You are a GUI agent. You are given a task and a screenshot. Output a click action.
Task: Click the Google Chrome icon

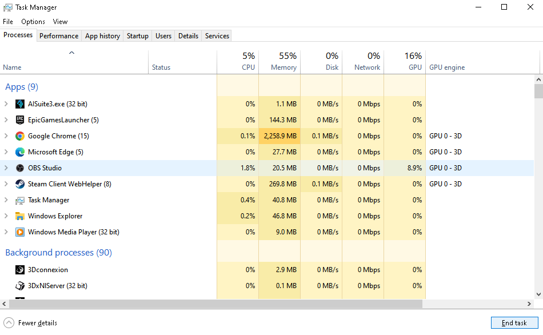[20, 136]
